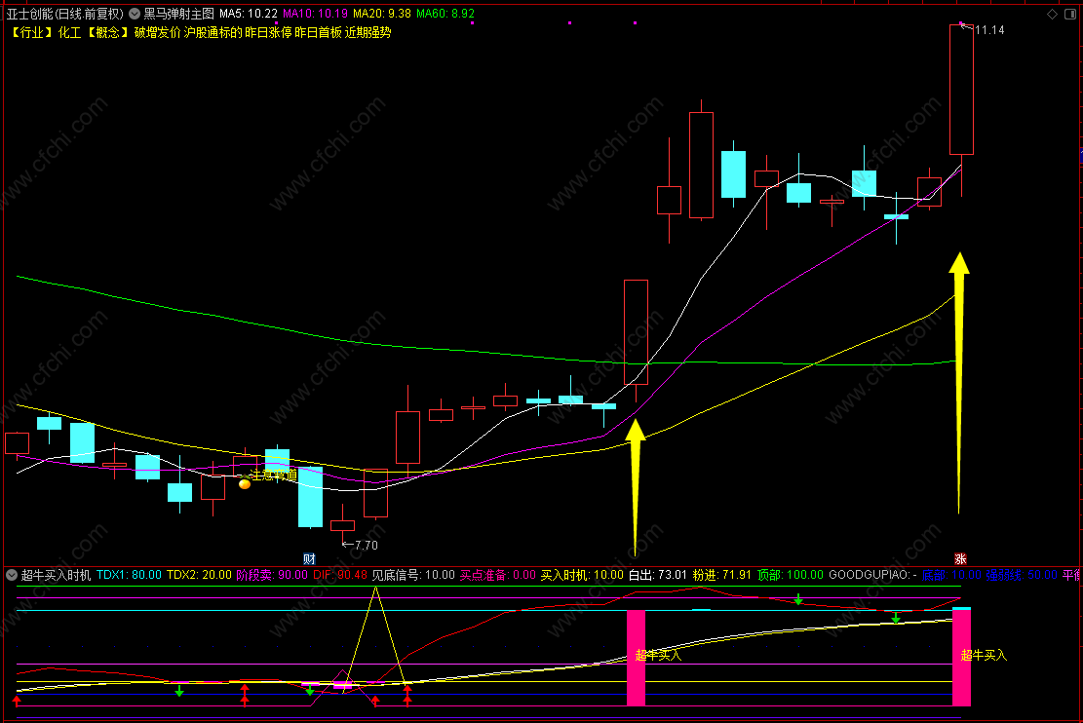Click the 昨日涨停 concept tag
Screen dimensions: 1083x723
[268, 32]
